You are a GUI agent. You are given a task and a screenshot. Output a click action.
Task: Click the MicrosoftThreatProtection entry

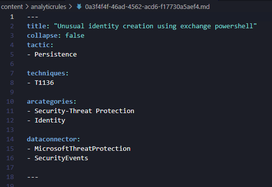coord(82,148)
